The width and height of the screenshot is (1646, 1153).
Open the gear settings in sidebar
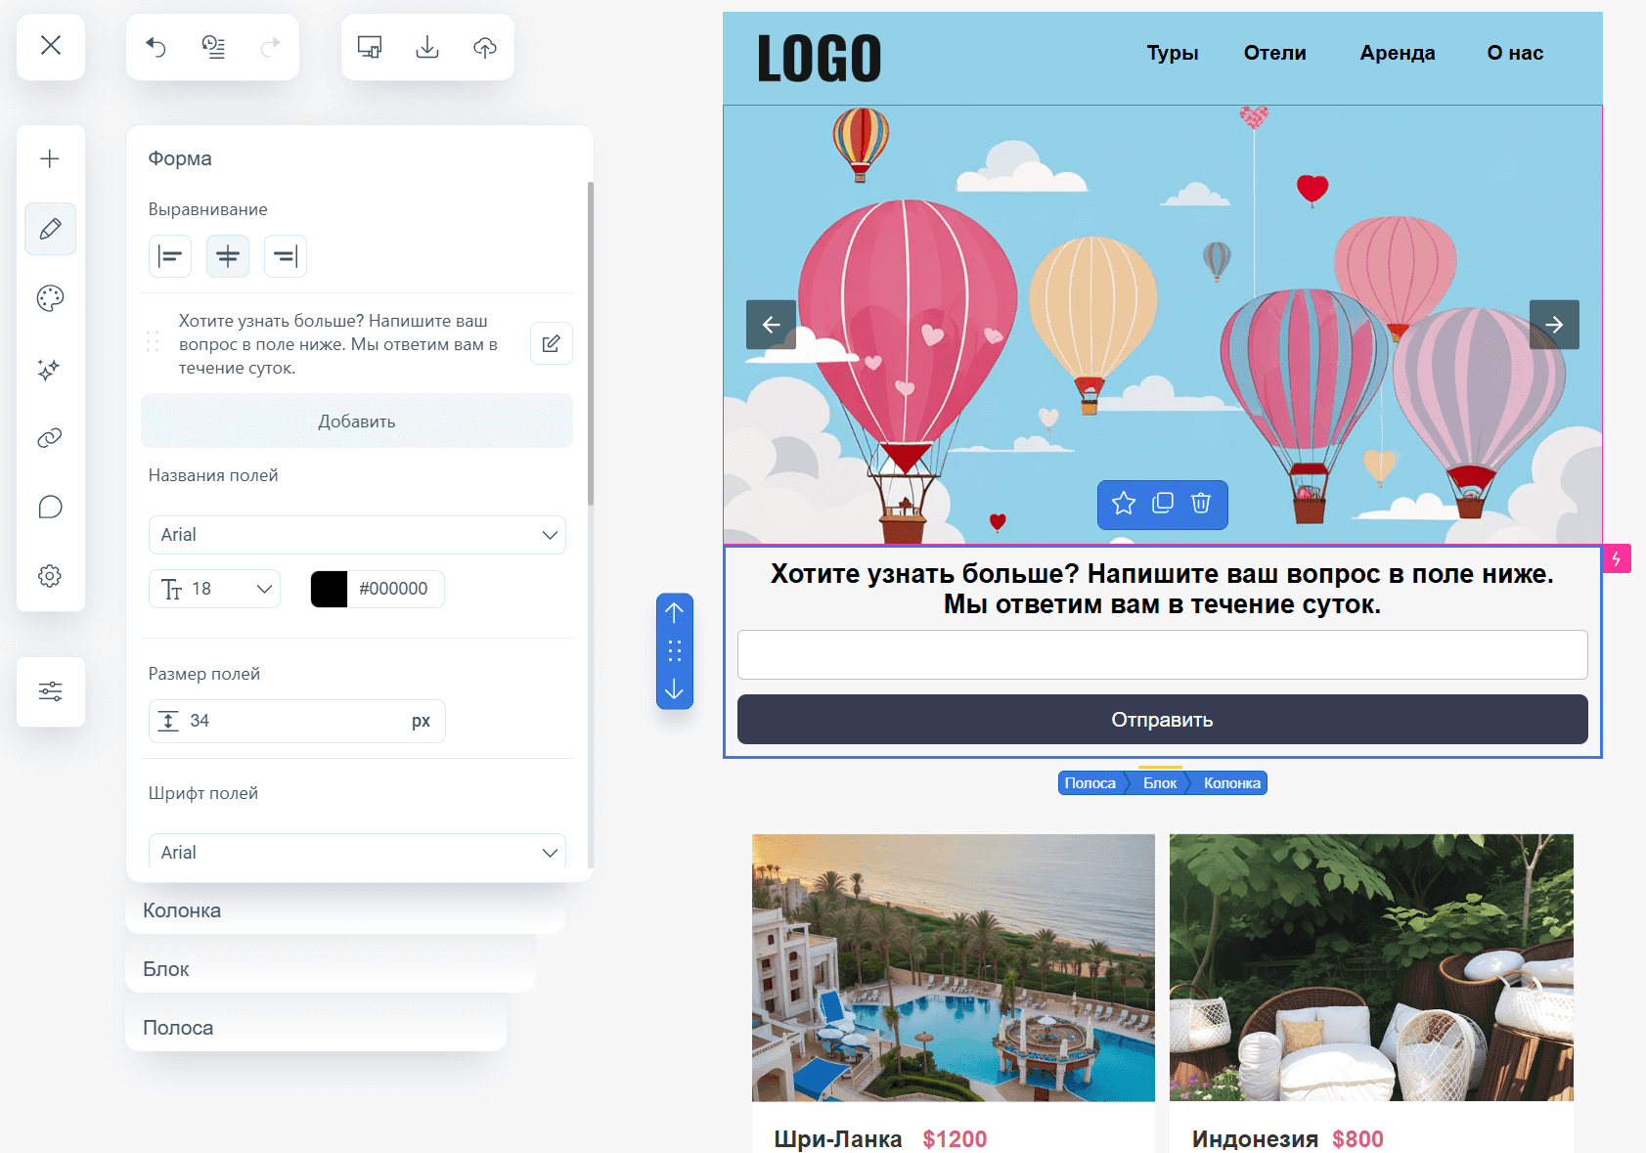click(x=50, y=576)
